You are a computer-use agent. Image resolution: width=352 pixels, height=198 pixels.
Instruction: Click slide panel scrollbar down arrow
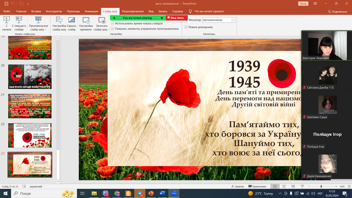coord(58,182)
